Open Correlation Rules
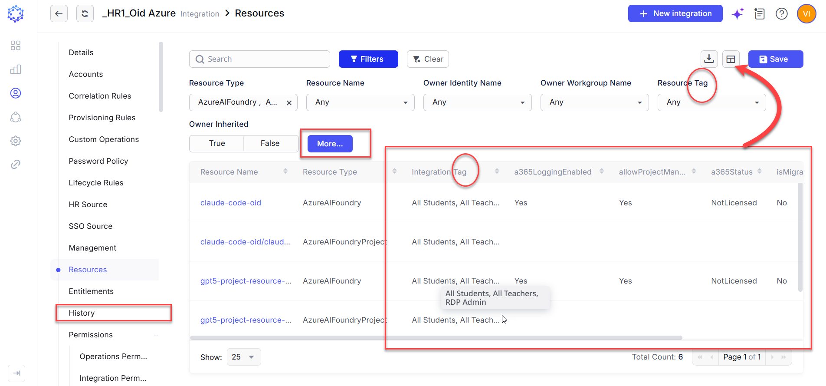Screen dimensions: 826x386 pyautogui.click(x=100, y=96)
